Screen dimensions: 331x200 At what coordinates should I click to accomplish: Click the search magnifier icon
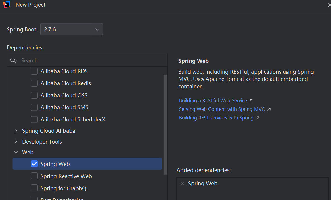coord(14,60)
